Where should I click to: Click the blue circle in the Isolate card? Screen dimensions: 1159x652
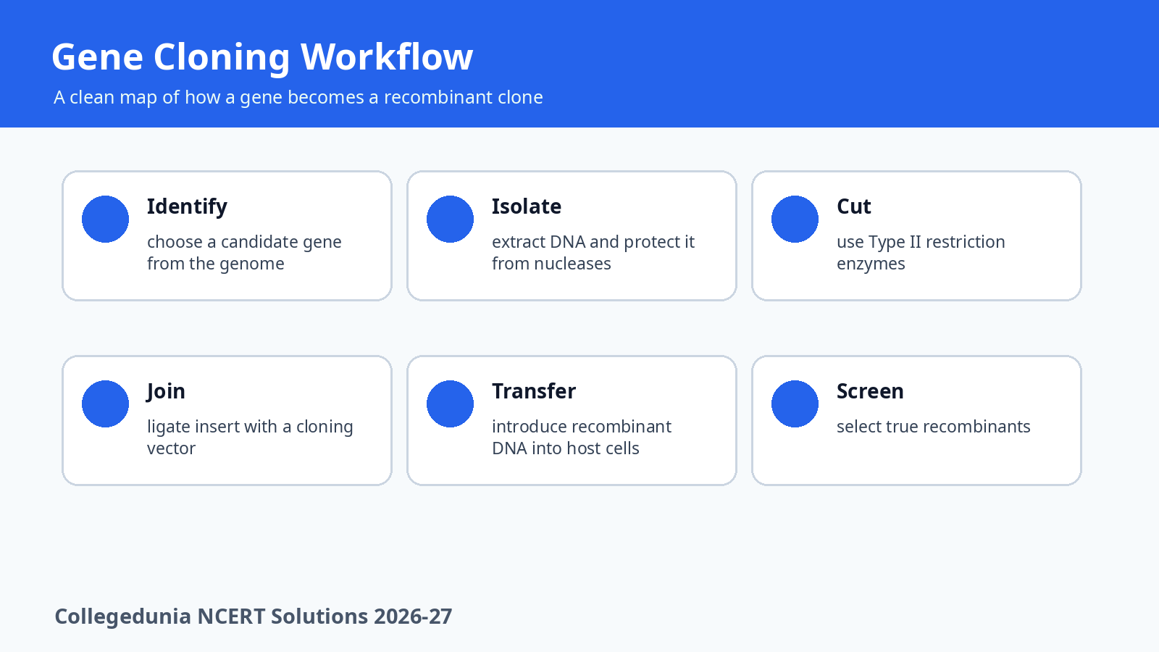[x=450, y=219]
